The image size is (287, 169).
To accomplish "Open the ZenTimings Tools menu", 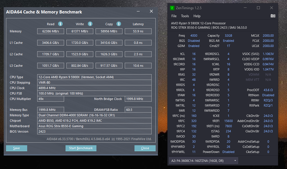I will pyautogui.click(x=185, y=16).
